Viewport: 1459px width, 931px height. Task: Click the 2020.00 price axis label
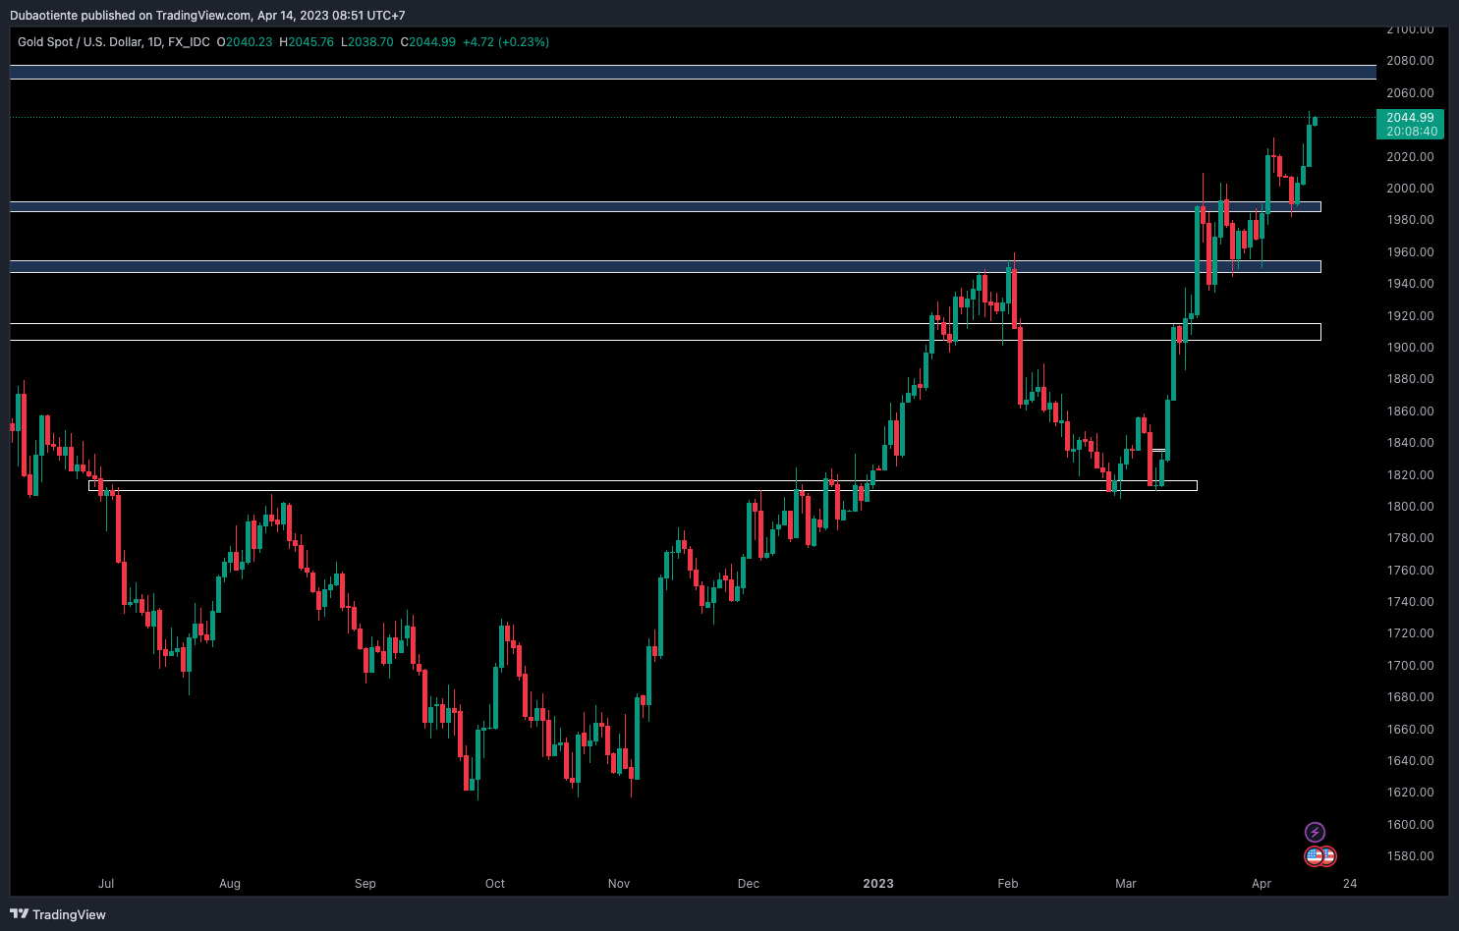point(1410,157)
